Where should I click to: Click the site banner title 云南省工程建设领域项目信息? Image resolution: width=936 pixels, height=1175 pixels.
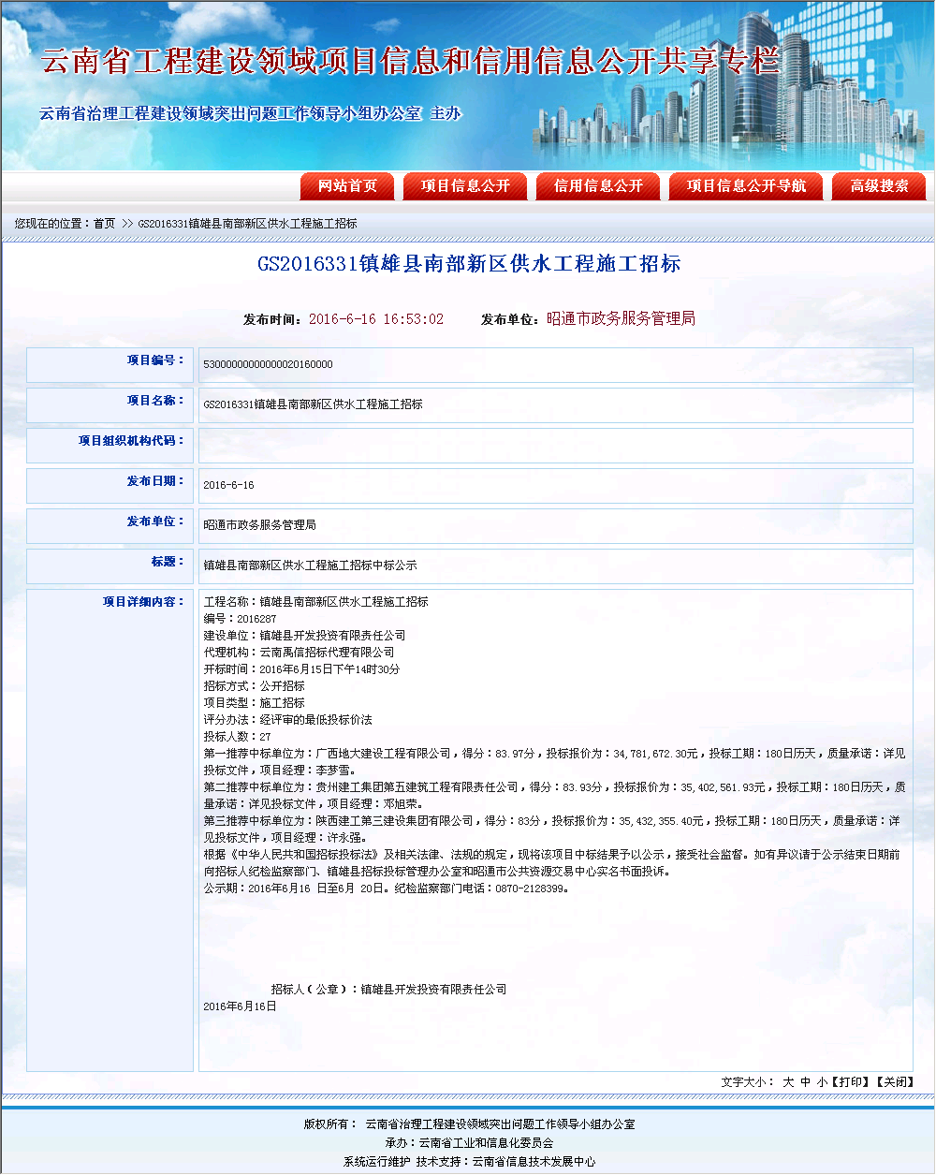click(409, 61)
